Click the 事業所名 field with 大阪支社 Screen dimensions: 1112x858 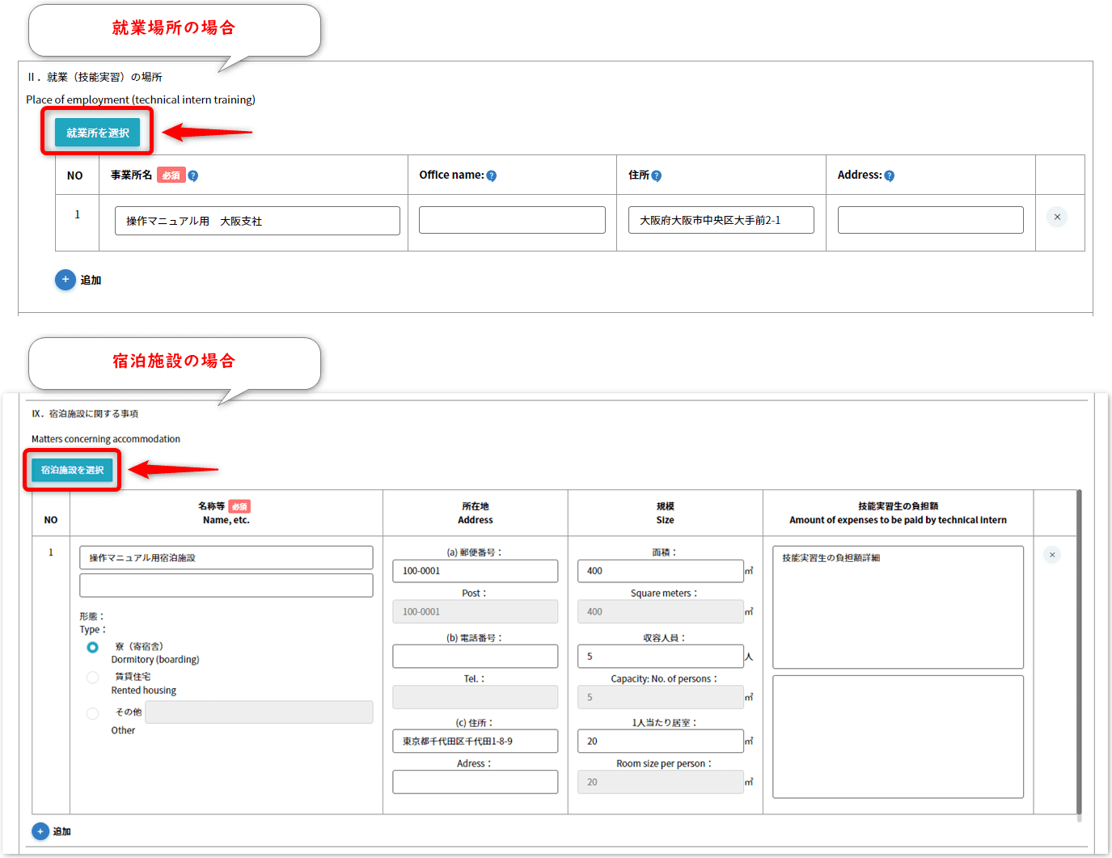point(257,221)
